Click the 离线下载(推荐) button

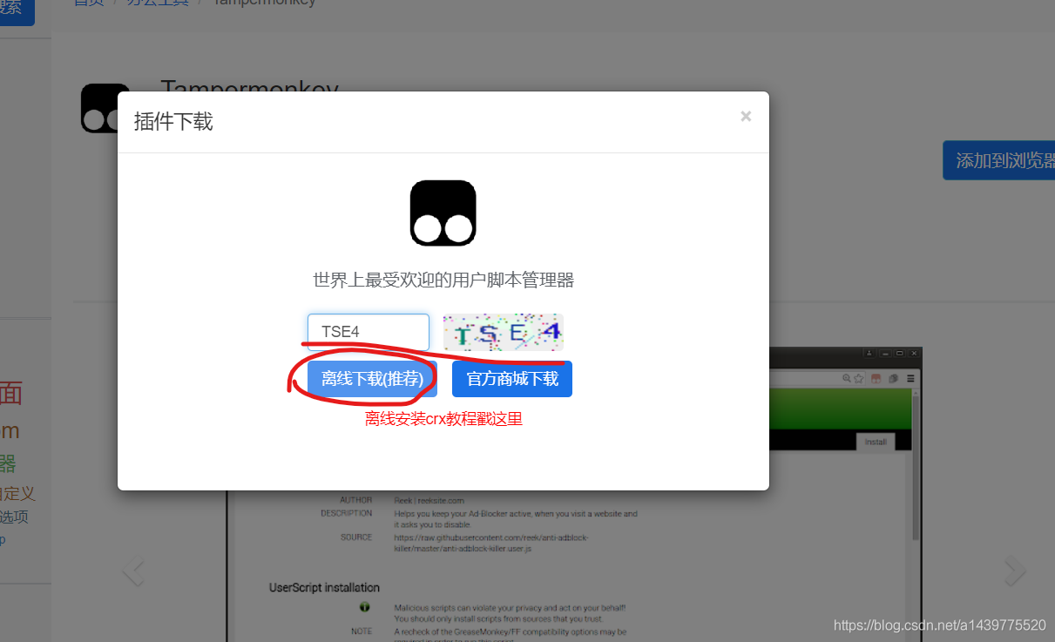coord(373,379)
